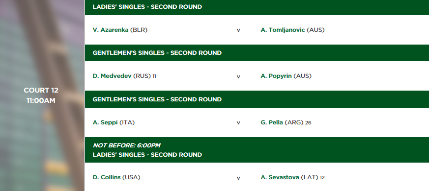
Task: Open G. Pella player profile
Action: coord(272,122)
